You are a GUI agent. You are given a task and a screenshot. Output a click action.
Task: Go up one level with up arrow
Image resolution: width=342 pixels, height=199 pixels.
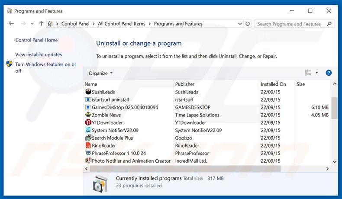coord(41,23)
